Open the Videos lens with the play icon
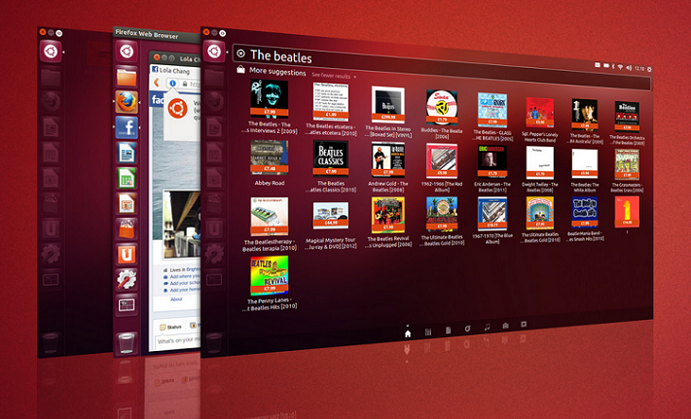This screenshot has width=691, height=419. [524, 324]
